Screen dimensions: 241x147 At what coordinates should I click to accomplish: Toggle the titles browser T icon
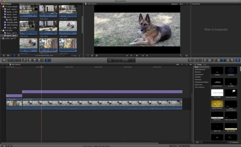point(223,60)
